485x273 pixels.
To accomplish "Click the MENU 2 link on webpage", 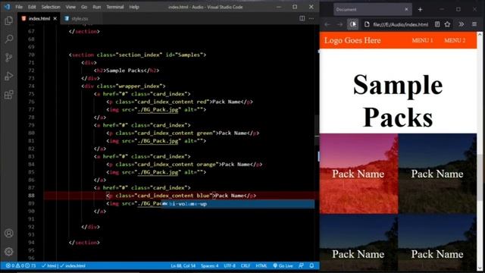I will (455, 40).
